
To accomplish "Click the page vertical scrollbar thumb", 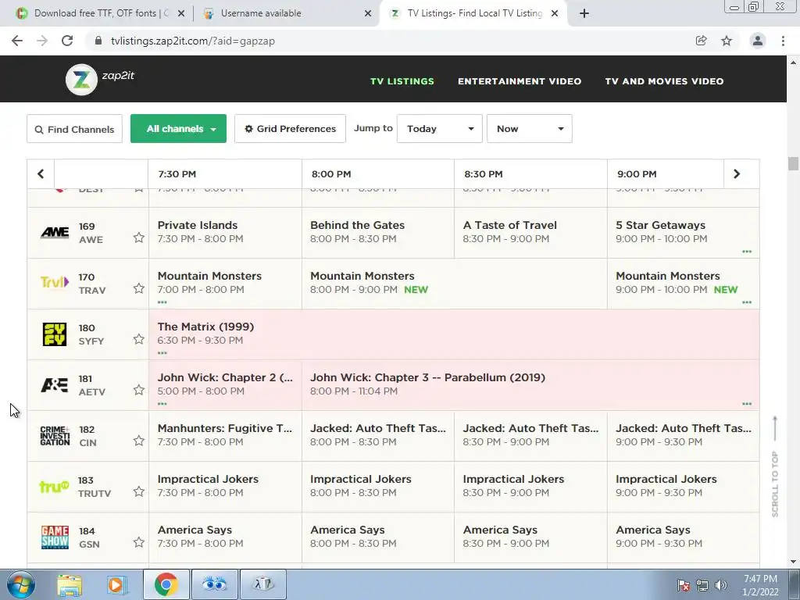I will (x=793, y=164).
